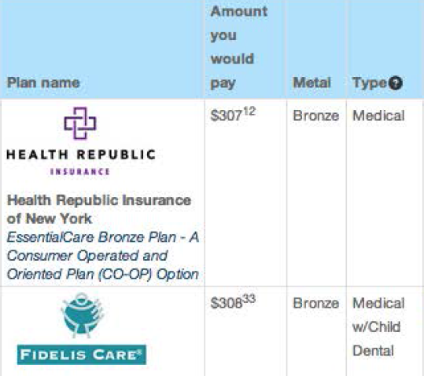
Task: Select the $308.33 price cell
Action: pyautogui.click(x=233, y=301)
